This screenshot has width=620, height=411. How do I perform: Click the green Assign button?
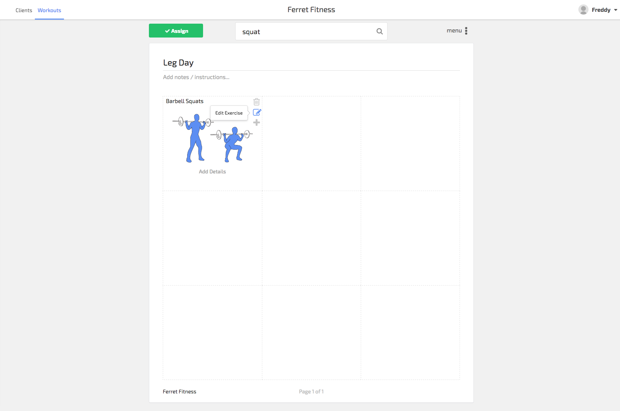pyautogui.click(x=176, y=31)
